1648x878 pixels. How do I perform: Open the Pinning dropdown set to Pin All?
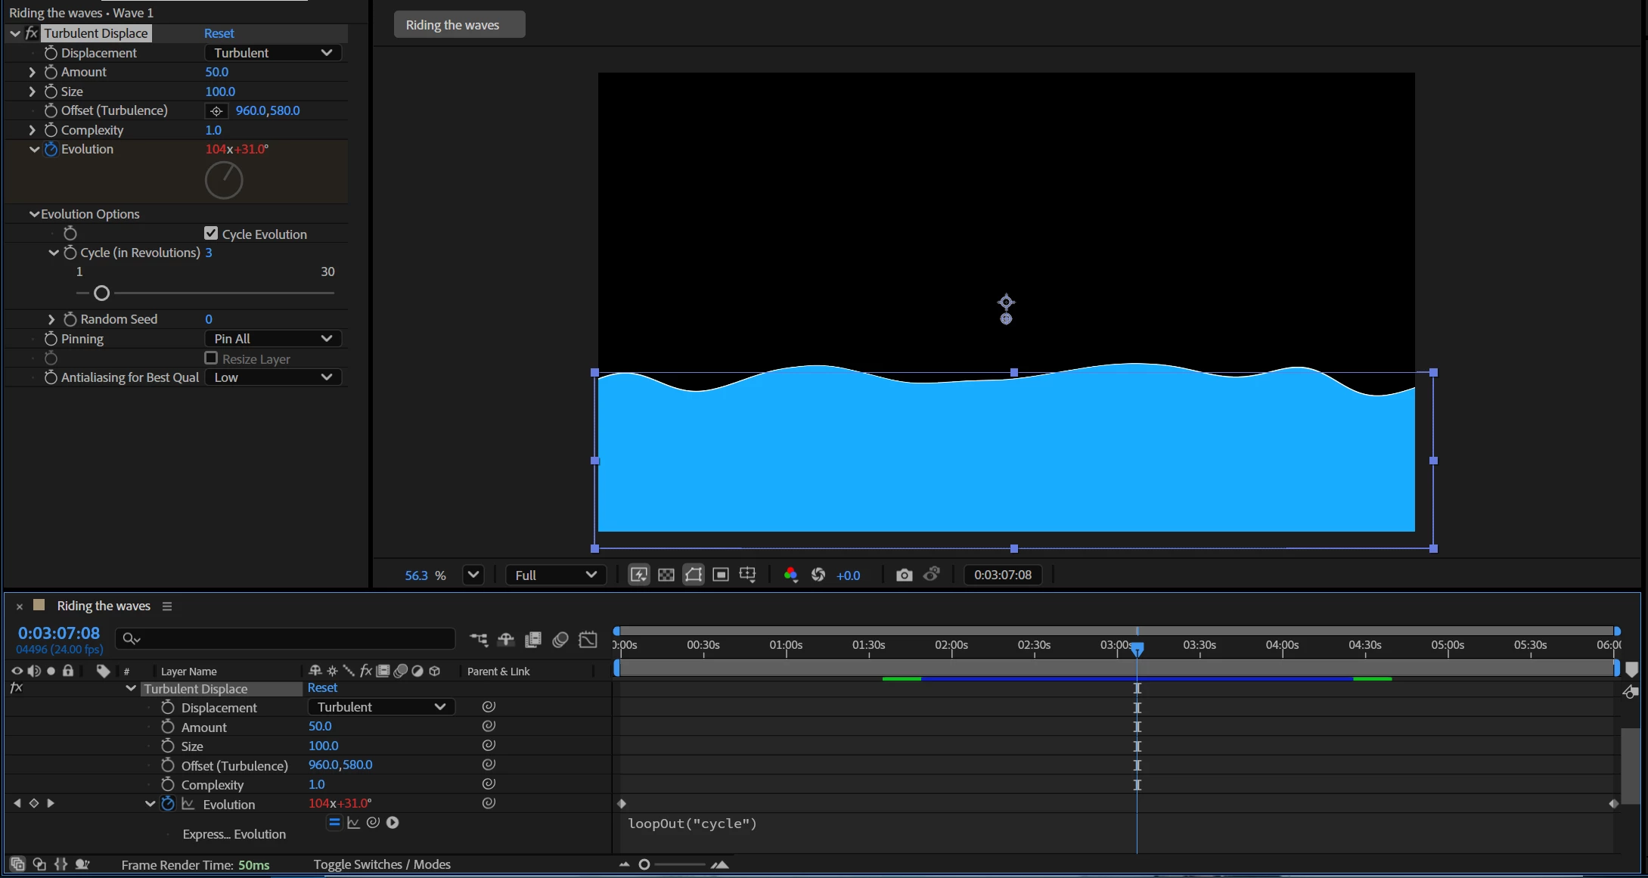coord(272,339)
